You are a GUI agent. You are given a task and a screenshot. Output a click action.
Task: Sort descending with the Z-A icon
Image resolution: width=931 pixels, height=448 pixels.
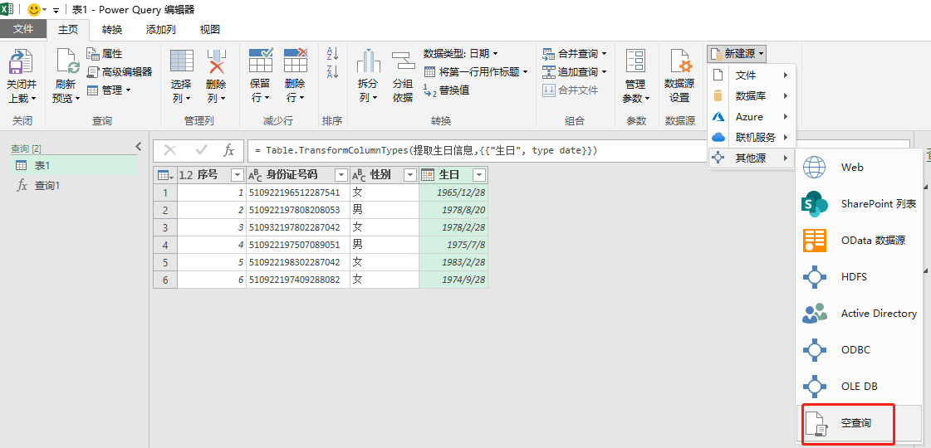click(x=332, y=72)
